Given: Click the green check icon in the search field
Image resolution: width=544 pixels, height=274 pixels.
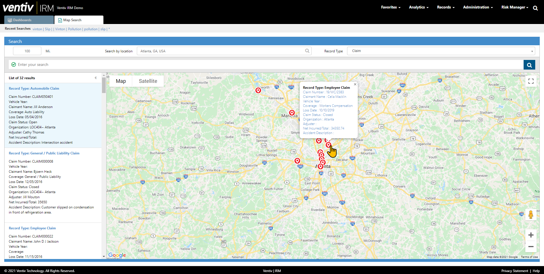Looking at the screenshot, I should [14, 64].
